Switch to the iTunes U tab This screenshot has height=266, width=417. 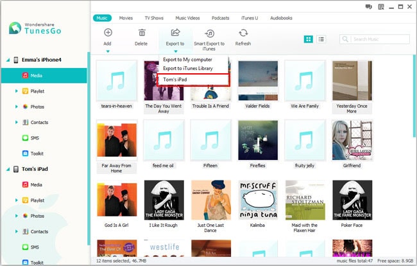pyautogui.click(x=250, y=18)
